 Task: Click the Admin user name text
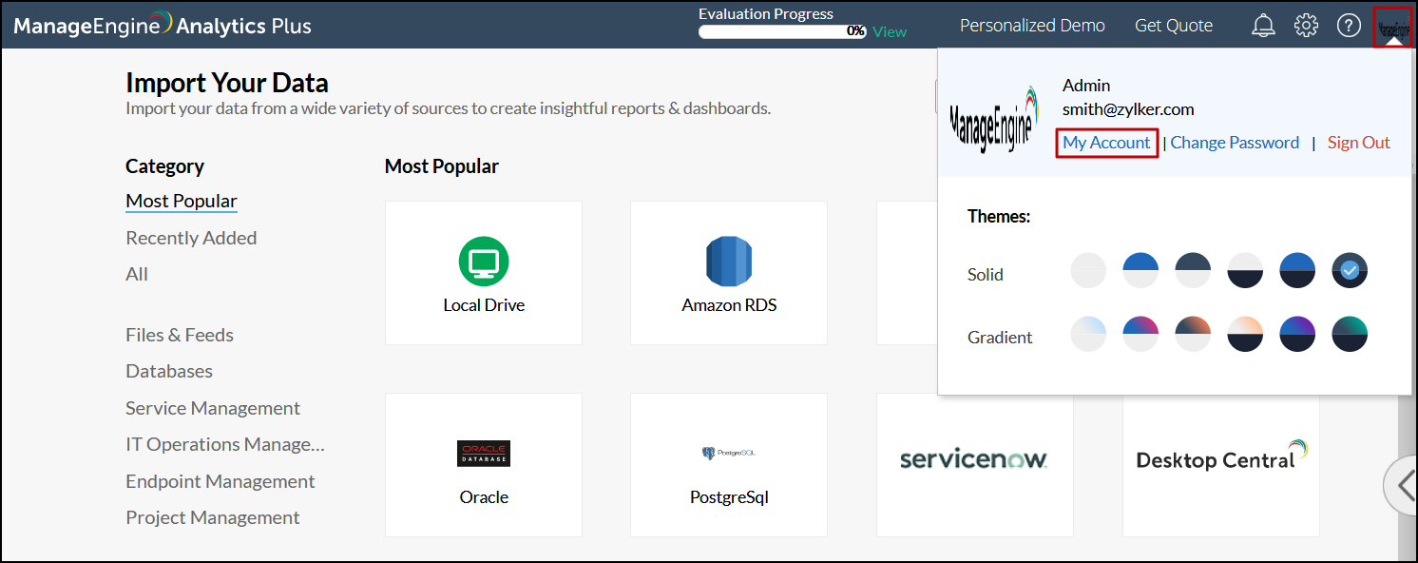click(1086, 86)
